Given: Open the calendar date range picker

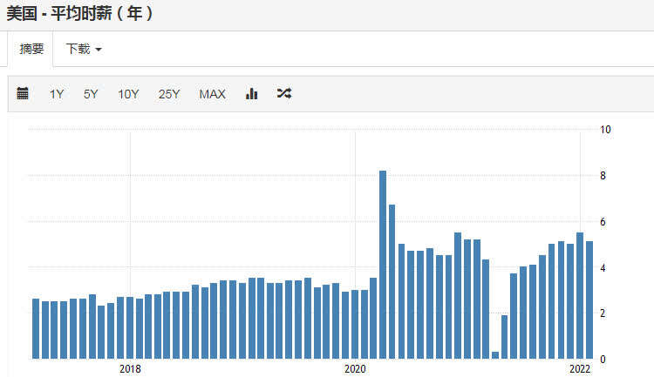Looking at the screenshot, I should pyautogui.click(x=23, y=94).
